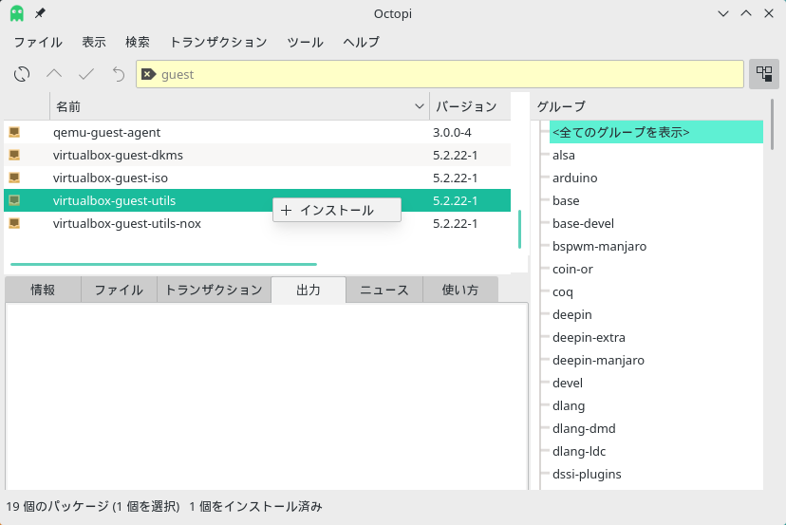Click the installed icon for virtualbox-guest-utils

tap(14, 200)
